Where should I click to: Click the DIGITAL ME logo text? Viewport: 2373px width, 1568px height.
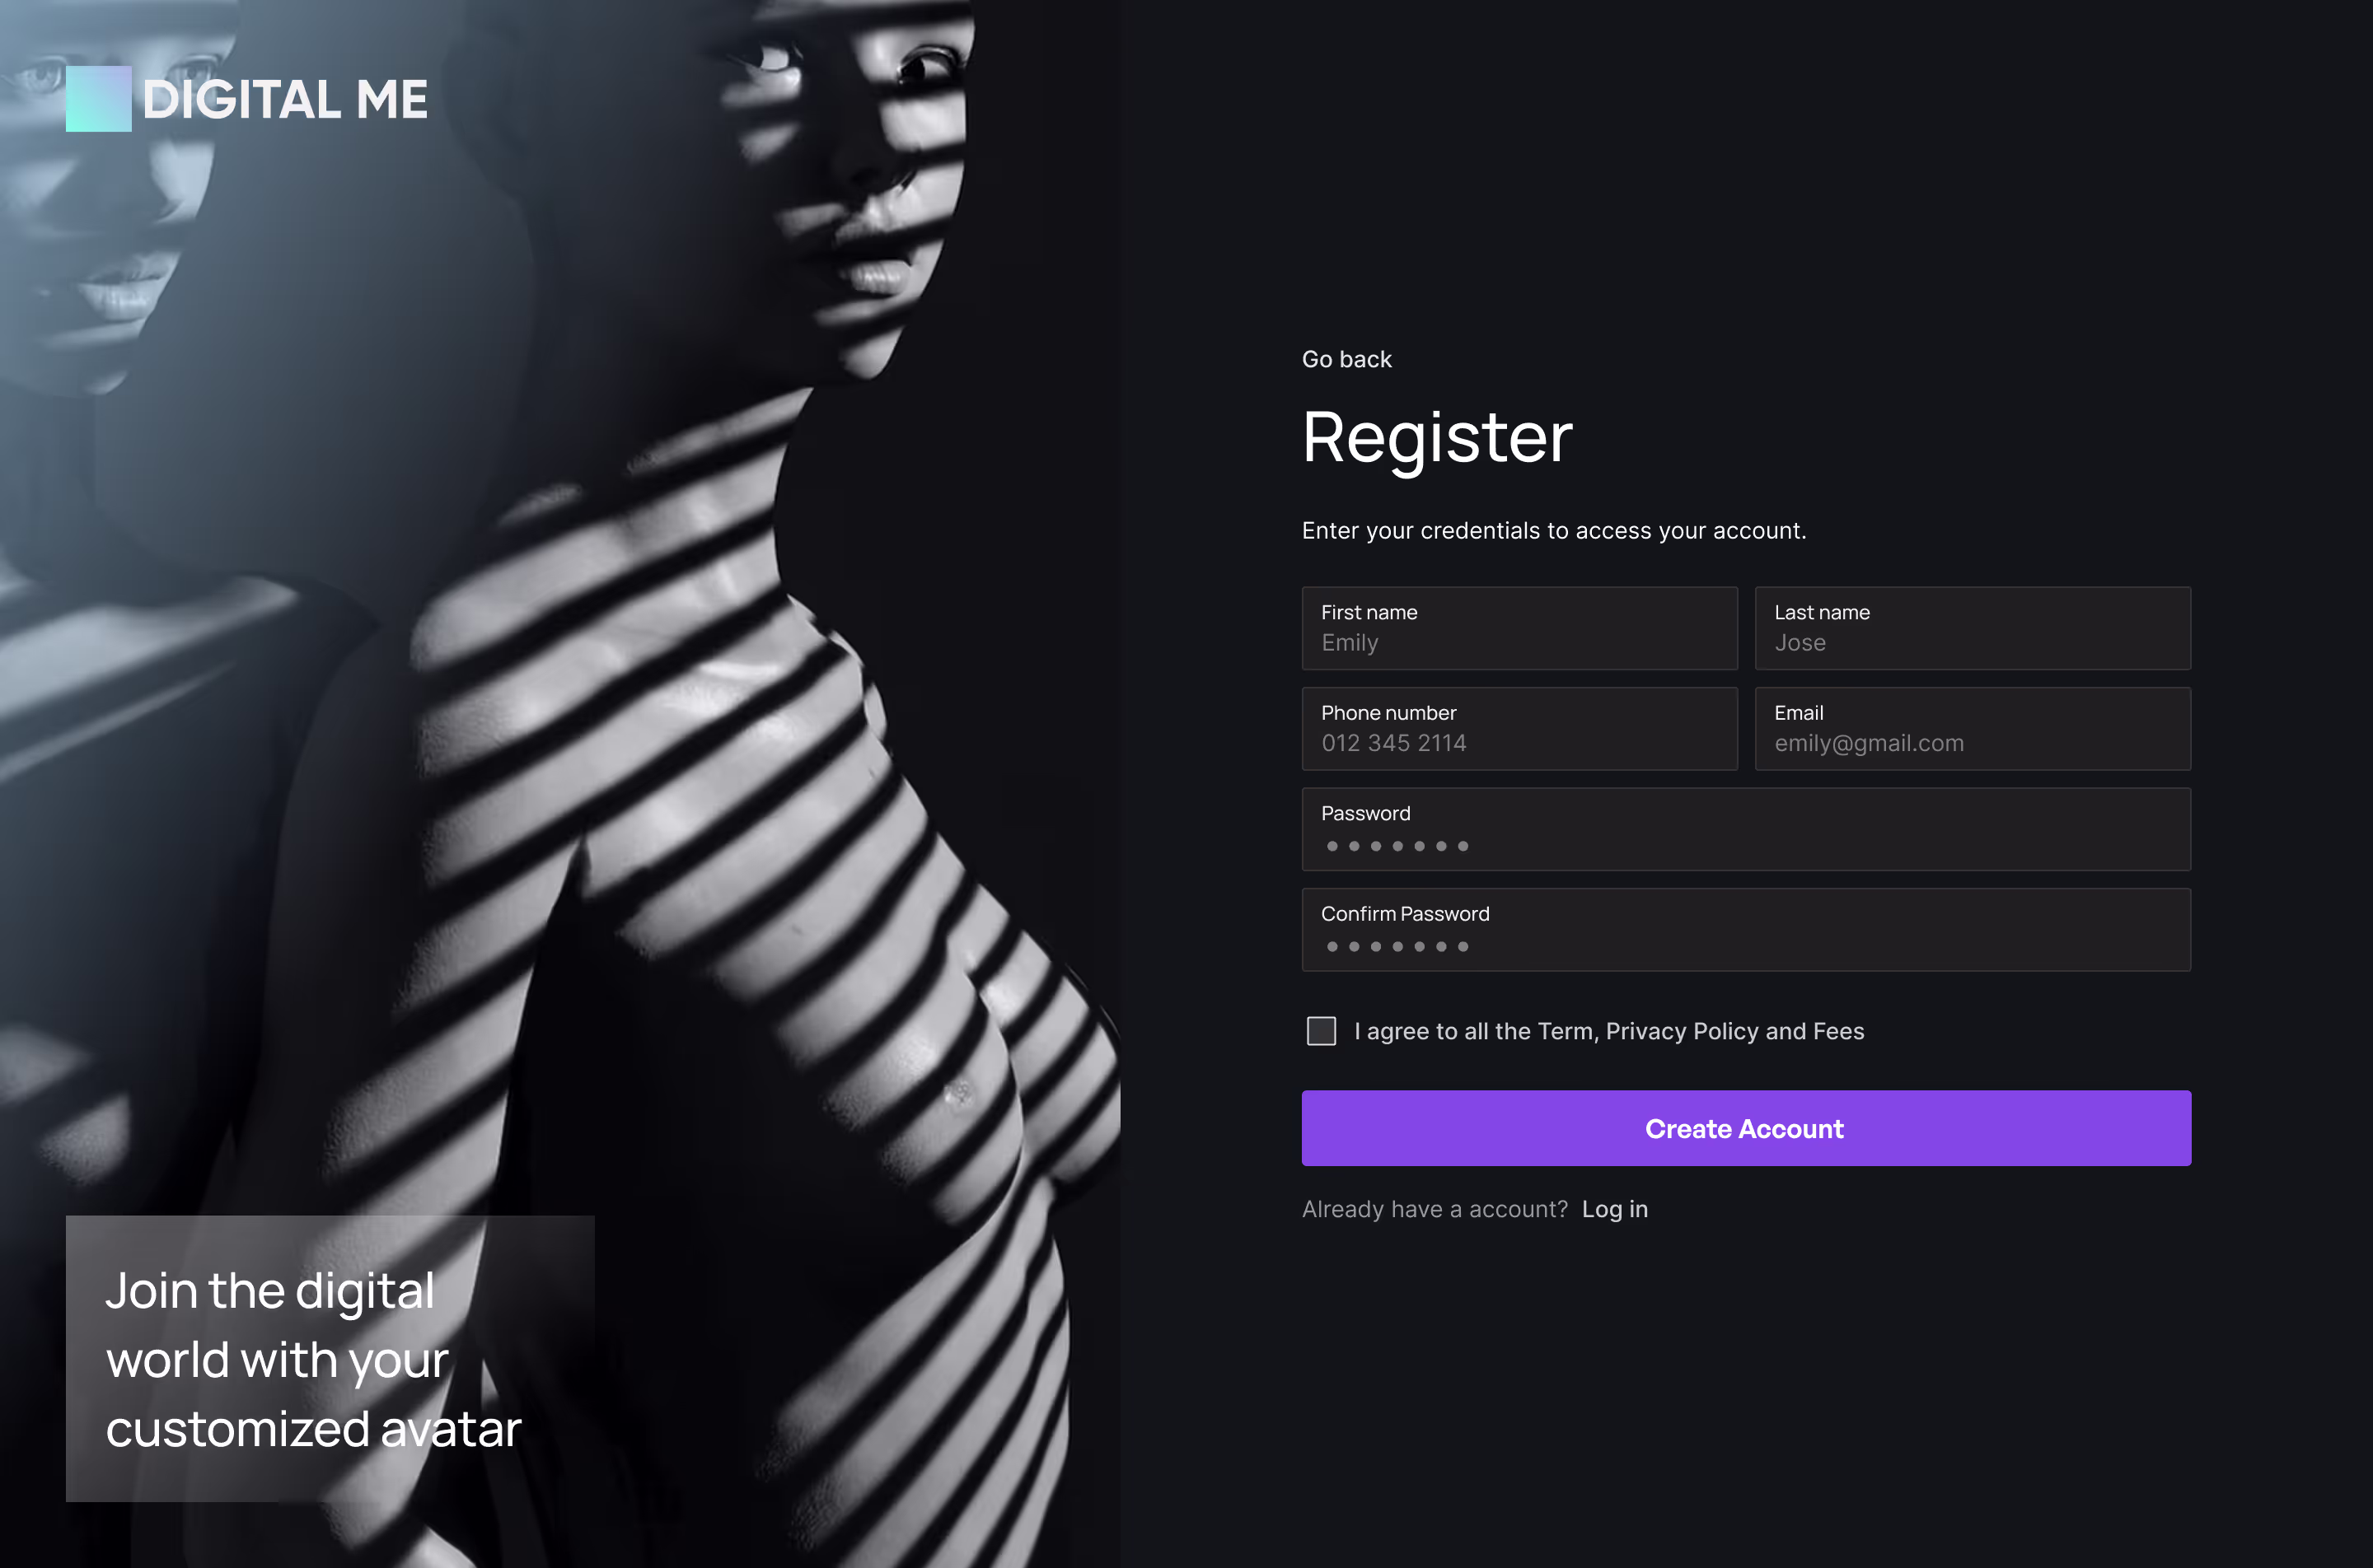click(285, 100)
